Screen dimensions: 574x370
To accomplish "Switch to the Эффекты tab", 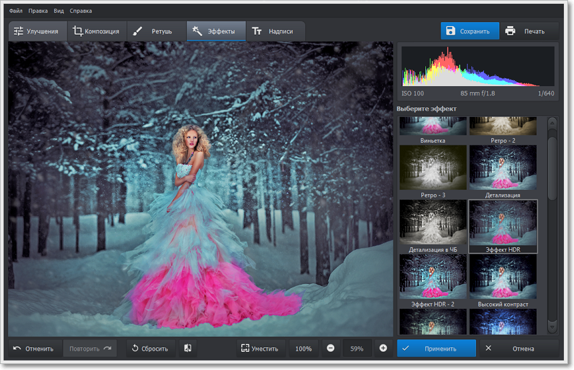I will coord(216,31).
